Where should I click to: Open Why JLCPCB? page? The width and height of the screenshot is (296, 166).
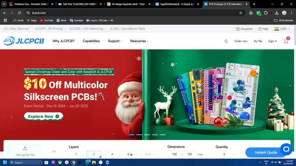[64, 41]
